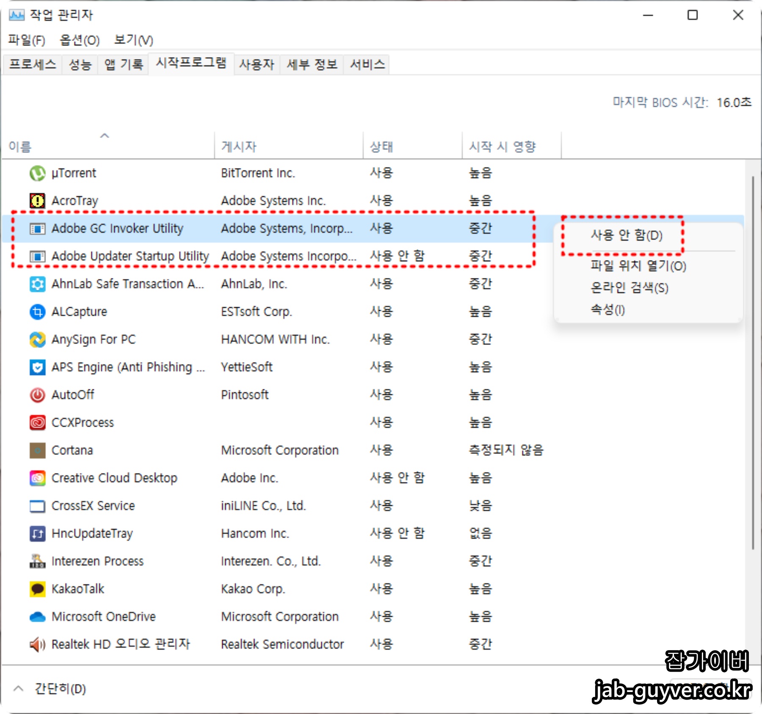The height and width of the screenshot is (714, 762).
Task: Select the 'Pintosoft' publisher cell
Action: [245, 395]
